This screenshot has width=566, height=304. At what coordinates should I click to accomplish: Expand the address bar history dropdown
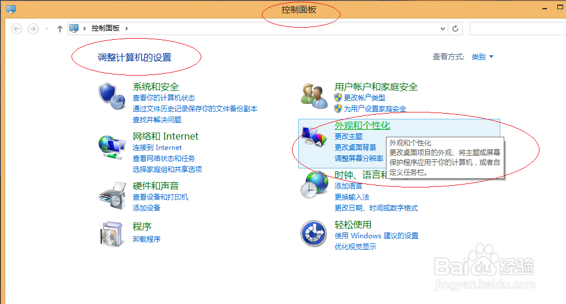(x=443, y=28)
